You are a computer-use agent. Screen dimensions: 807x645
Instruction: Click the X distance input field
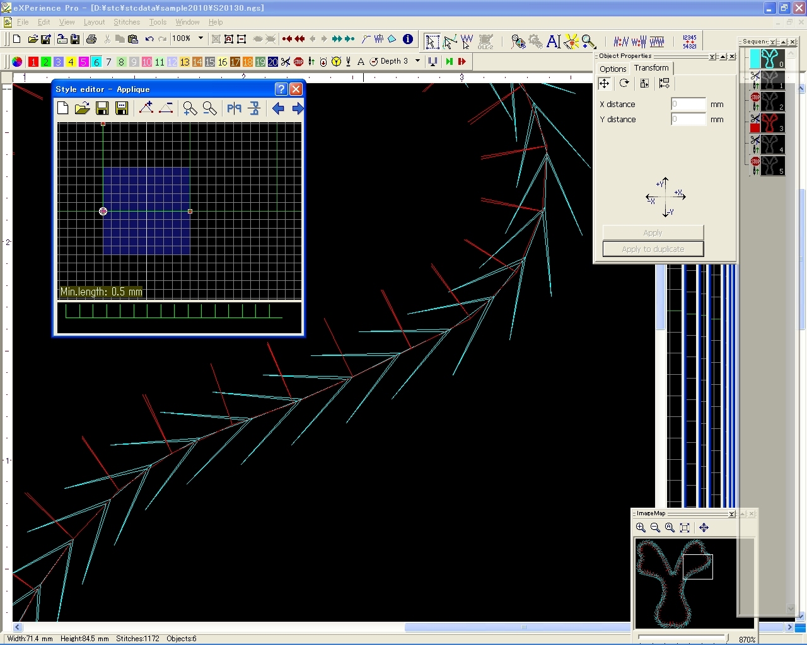pyautogui.click(x=688, y=104)
